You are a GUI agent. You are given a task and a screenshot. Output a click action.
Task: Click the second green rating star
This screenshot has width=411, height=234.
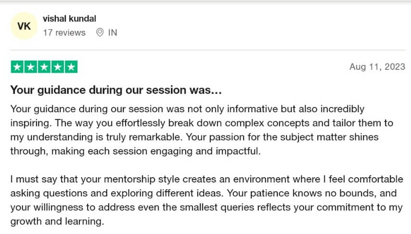point(30,67)
